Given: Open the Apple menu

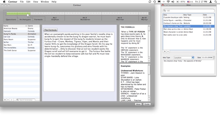Looking at the screenshot, I should tap(4, 2).
